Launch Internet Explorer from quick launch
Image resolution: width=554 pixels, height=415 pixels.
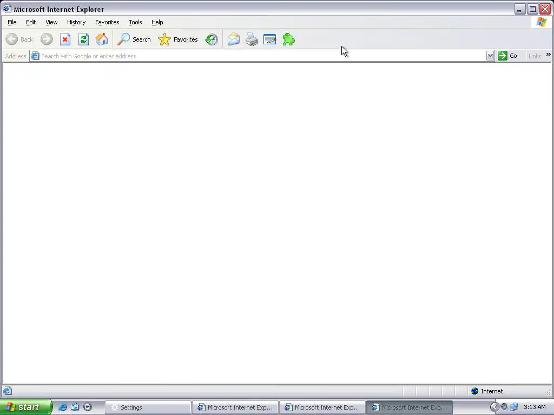[62, 407]
